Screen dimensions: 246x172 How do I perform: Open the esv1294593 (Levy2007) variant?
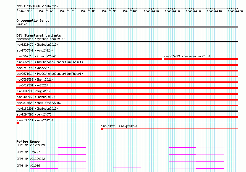[34, 114]
